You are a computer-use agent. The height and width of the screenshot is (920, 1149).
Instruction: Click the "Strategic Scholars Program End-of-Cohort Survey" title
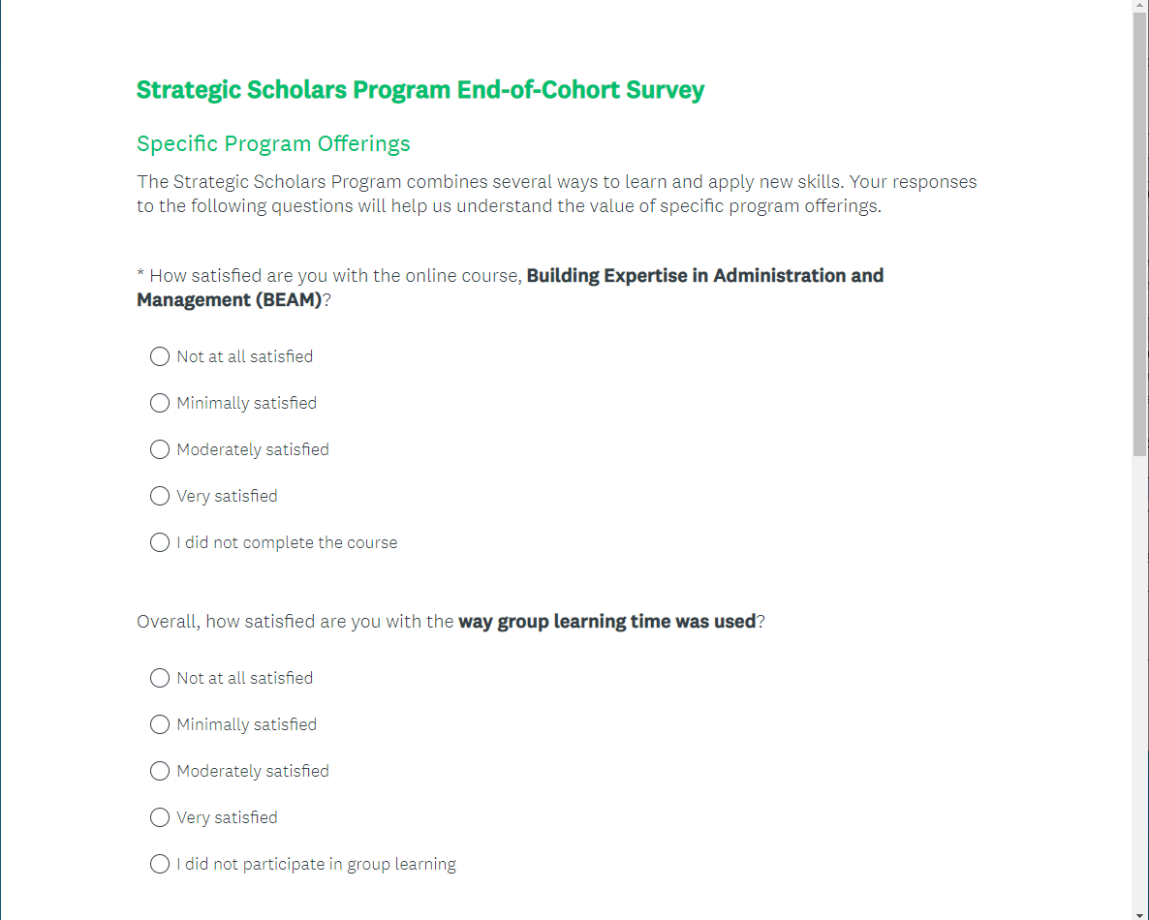(420, 90)
